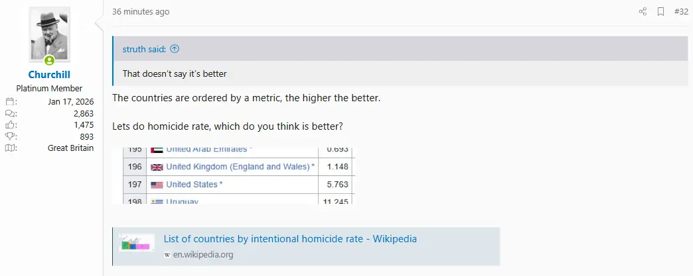Viewport: 693px width, 276px height.
Task: Bookmark this post with the bookmark icon
Action: pos(660,12)
